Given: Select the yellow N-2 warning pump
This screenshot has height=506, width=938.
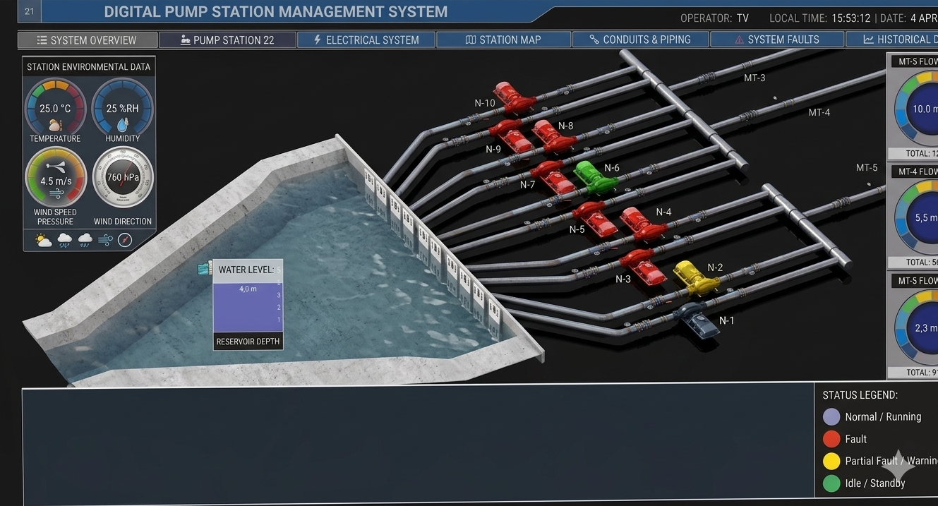Looking at the screenshot, I should click(696, 277).
